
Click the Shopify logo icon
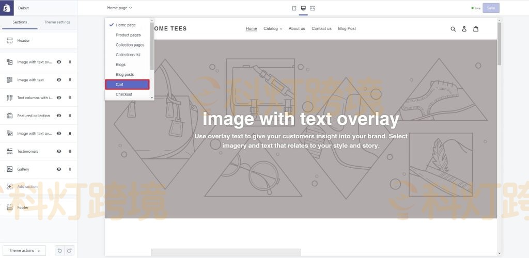(7, 8)
